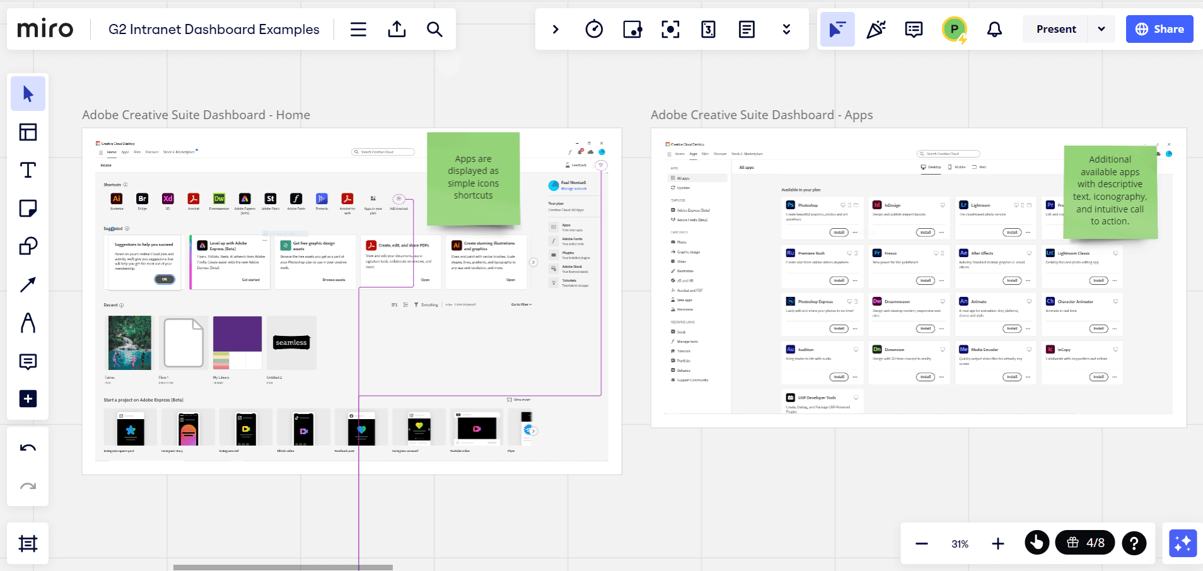1203x571 pixels.
Task: Select the sticky note tool
Action: [28, 208]
